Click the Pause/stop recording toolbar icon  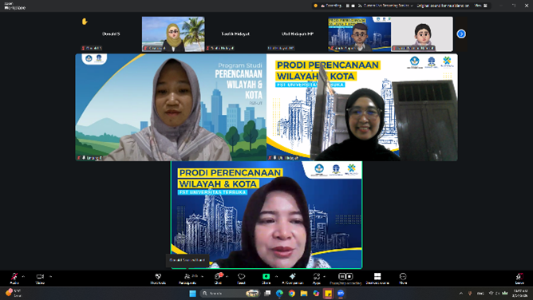(x=345, y=277)
